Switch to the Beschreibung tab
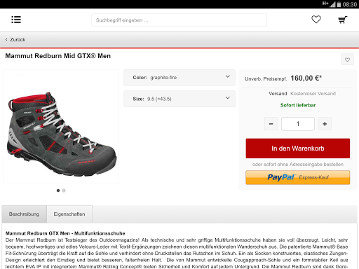 point(25,214)
